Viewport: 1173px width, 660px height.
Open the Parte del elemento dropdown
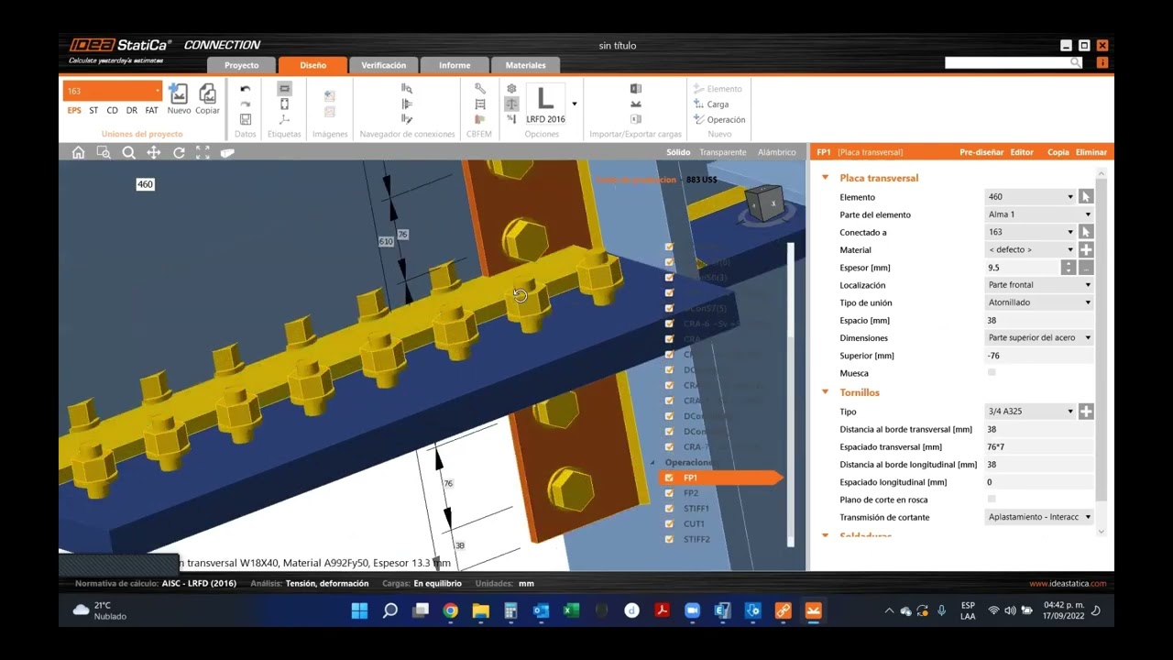click(x=1088, y=214)
